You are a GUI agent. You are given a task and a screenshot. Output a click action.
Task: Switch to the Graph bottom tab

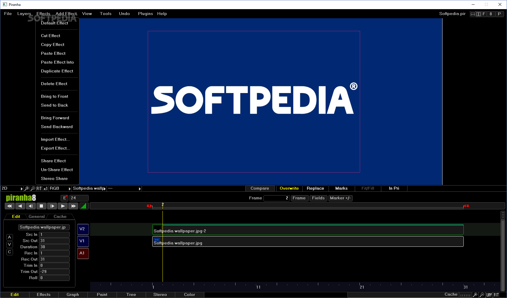click(x=73, y=295)
